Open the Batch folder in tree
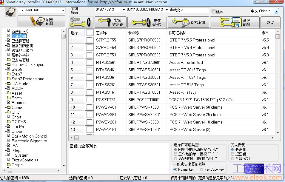This screenshot has width=285, height=182. click(16, 98)
